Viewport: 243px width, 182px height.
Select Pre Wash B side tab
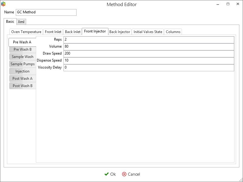pyautogui.click(x=22, y=49)
